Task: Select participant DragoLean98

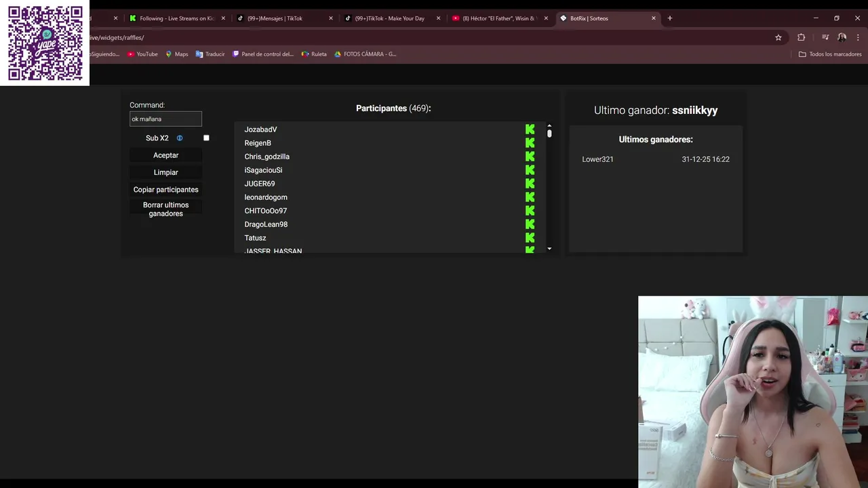Action: 267,224
